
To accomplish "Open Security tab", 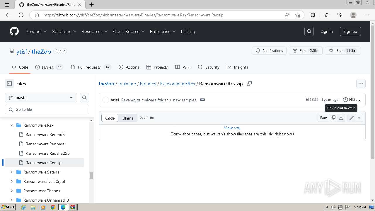I will point(209,67).
